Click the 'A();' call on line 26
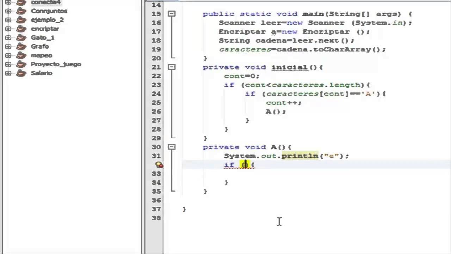This screenshot has height=254, width=451. [276, 111]
